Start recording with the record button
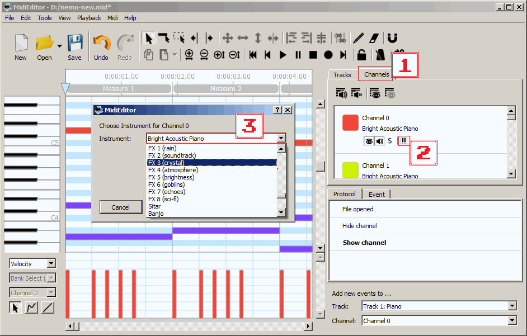The width and height of the screenshot is (527, 336). 328,55
